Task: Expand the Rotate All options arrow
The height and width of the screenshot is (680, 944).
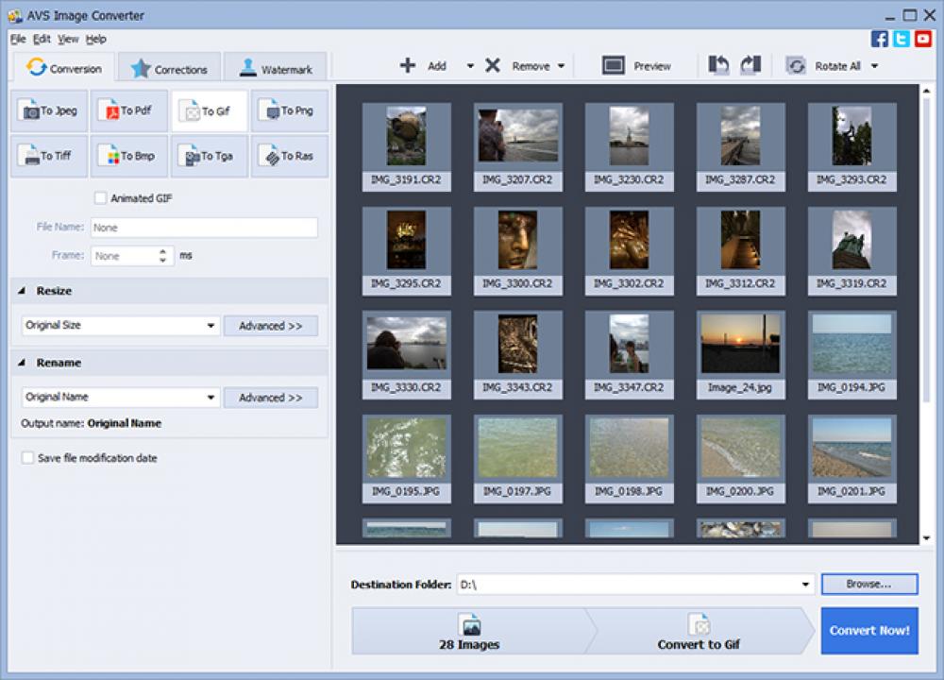Action: [873, 67]
